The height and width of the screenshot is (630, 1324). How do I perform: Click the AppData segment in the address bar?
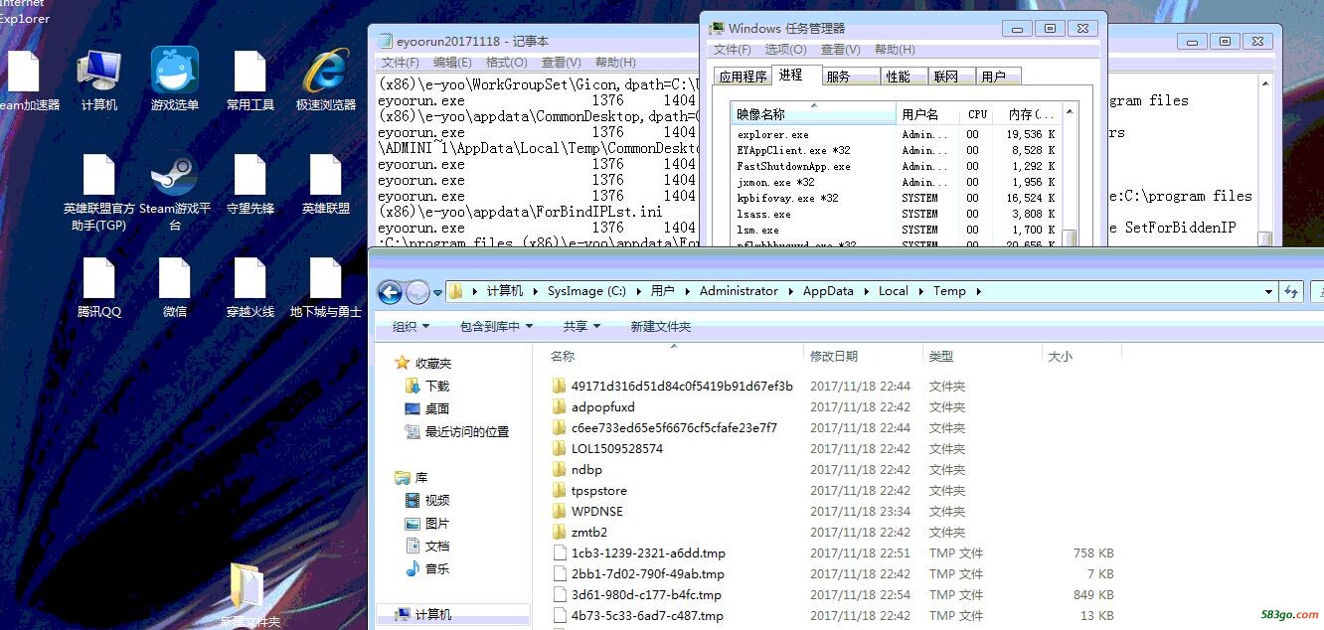point(828,291)
